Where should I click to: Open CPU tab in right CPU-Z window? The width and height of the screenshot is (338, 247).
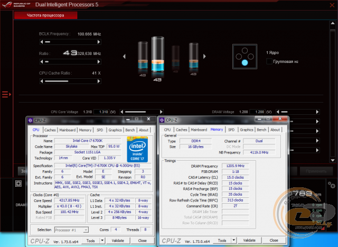tap(167, 130)
